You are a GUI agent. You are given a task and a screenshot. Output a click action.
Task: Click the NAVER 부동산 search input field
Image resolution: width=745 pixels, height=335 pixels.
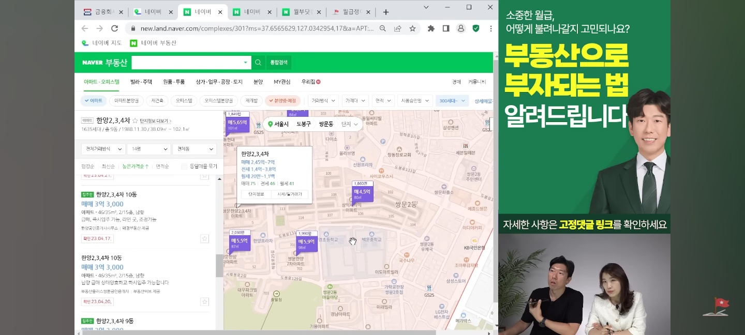(191, 63)
